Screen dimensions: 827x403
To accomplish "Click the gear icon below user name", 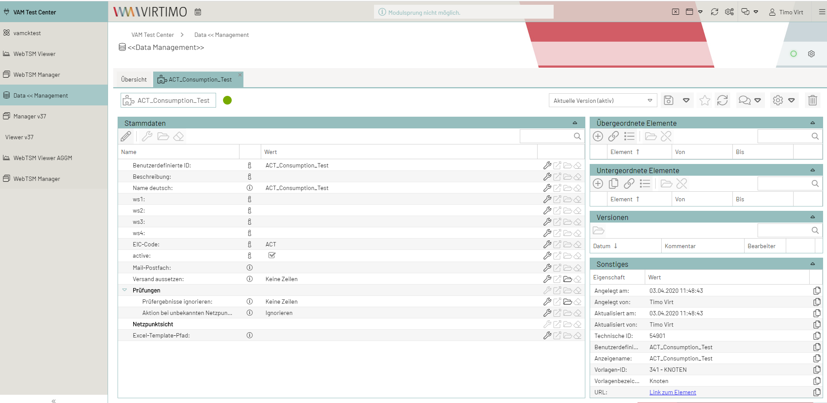I will tap(811, 54).
